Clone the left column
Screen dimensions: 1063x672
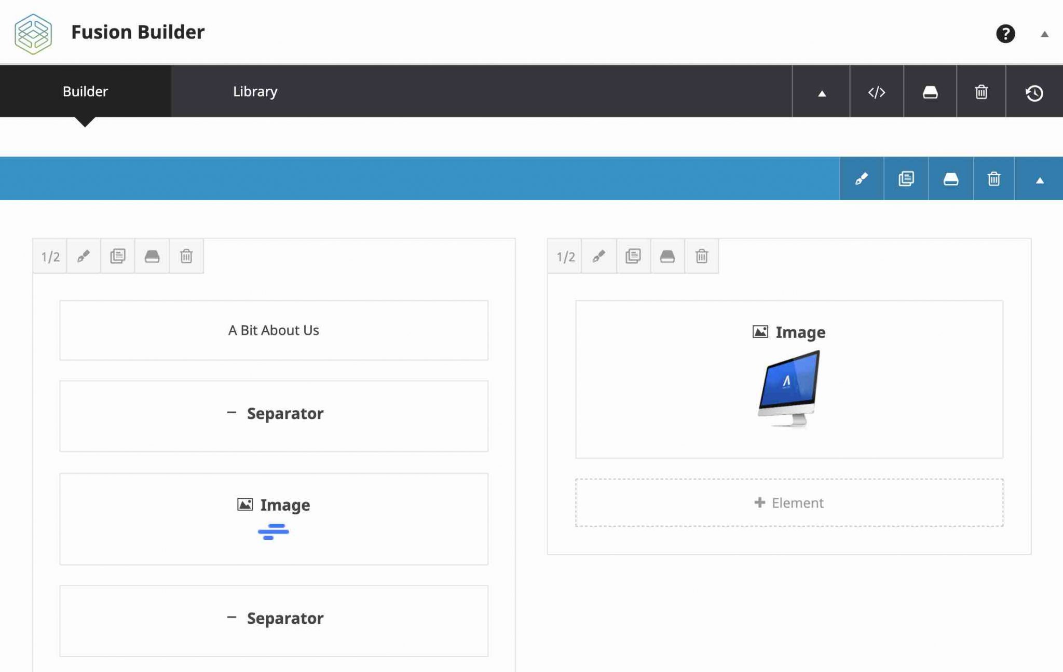118,256
